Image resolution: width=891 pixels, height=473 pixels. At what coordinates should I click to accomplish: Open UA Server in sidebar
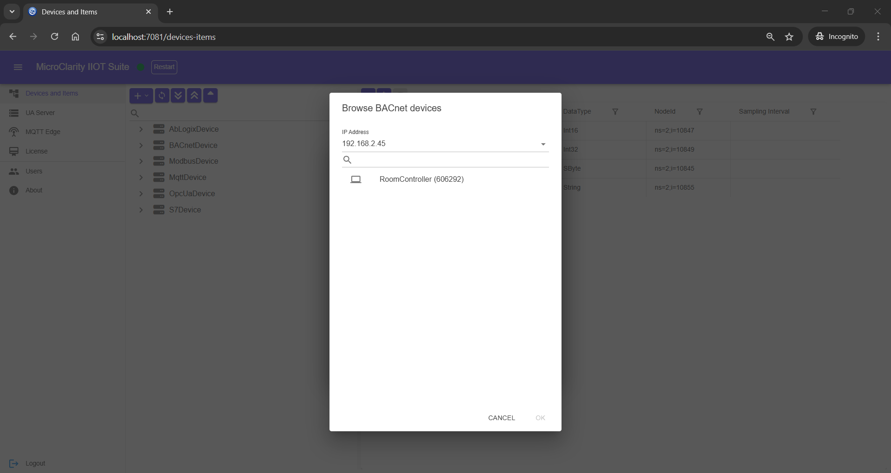coord(40,113)
